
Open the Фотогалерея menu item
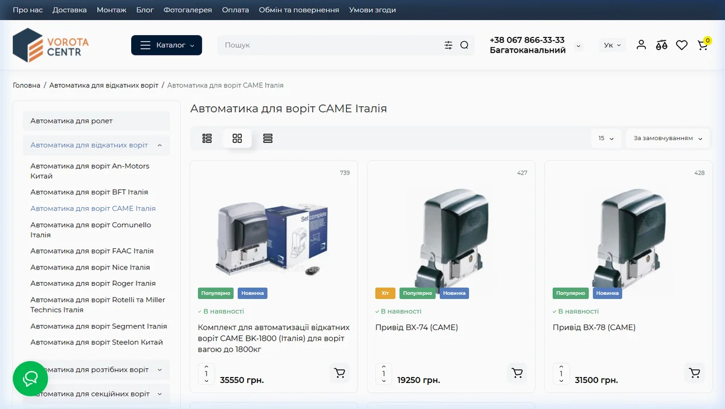click(x=188, y=10)
